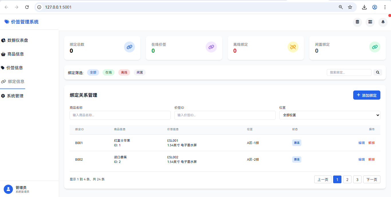
Task: Click the link icon on 绑定总数 card
Action: tap(129, 47)
